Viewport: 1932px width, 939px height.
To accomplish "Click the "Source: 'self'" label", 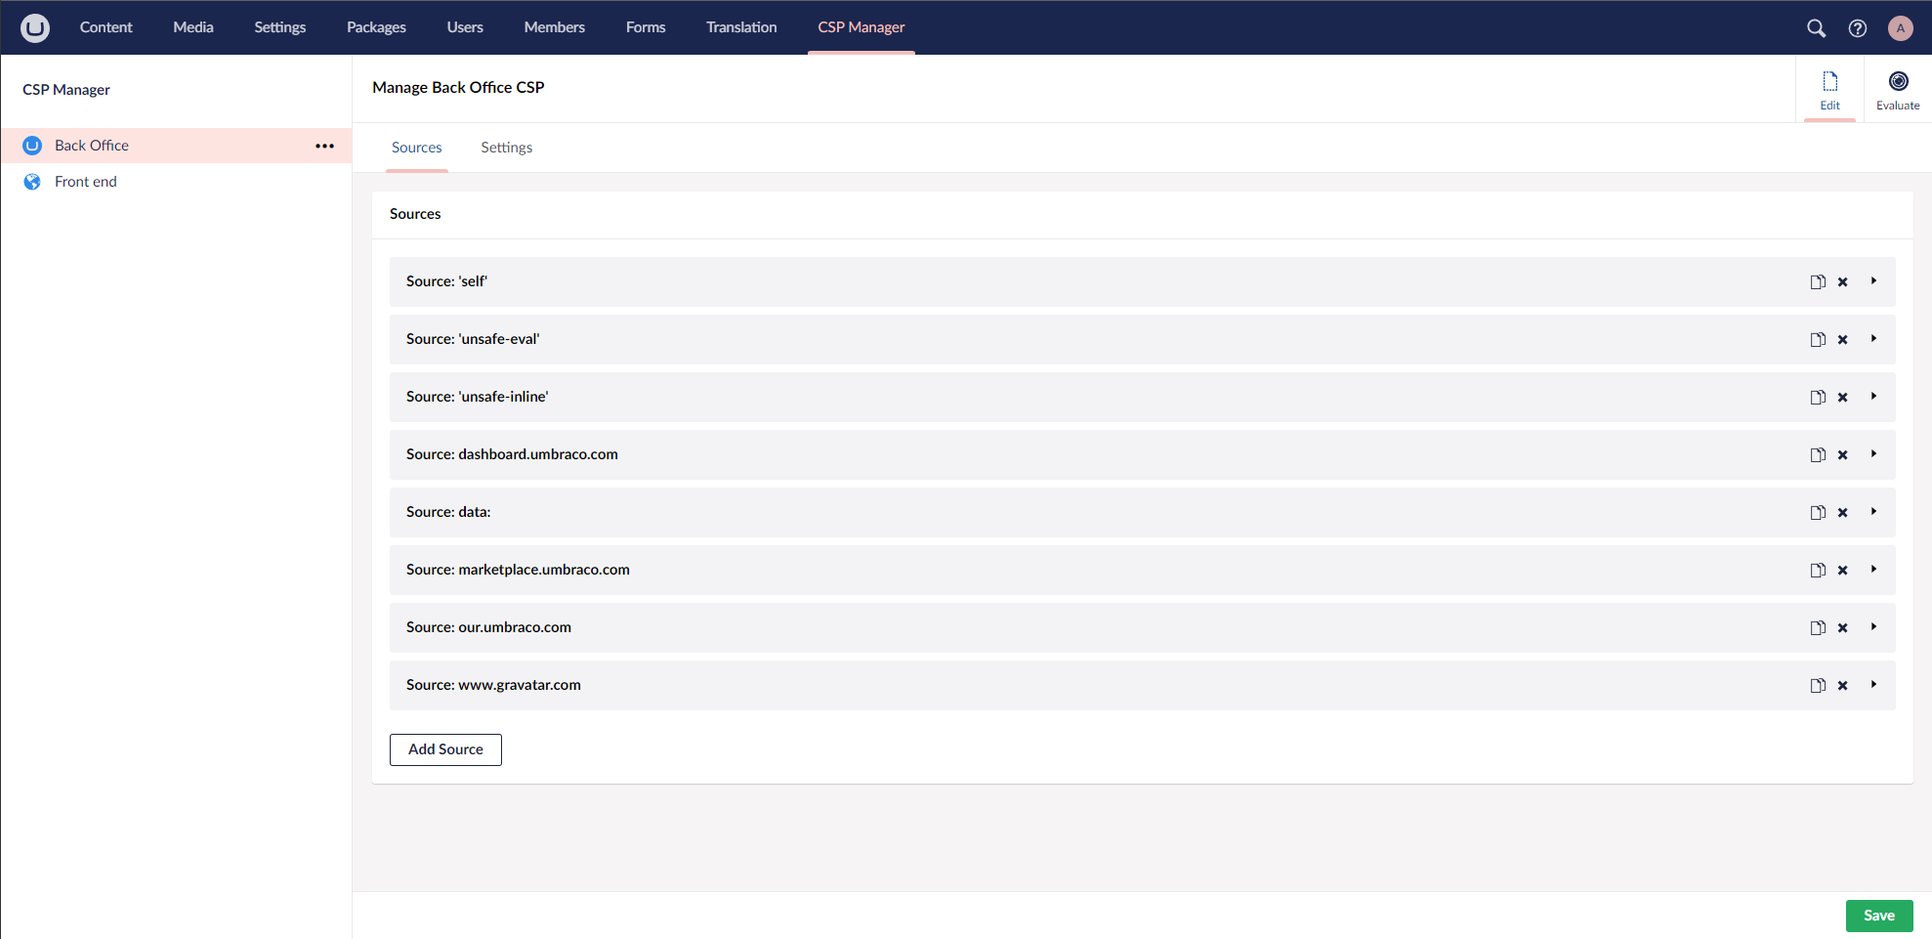I will [x=446, y=281].
